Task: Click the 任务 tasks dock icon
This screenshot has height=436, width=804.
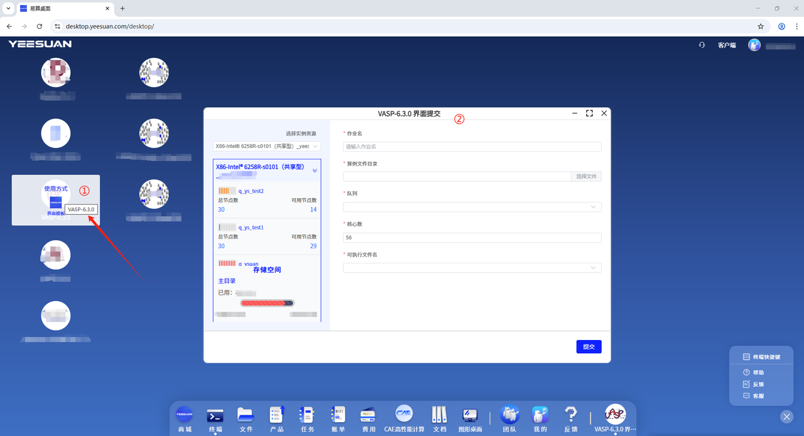Action: [307, 415]
